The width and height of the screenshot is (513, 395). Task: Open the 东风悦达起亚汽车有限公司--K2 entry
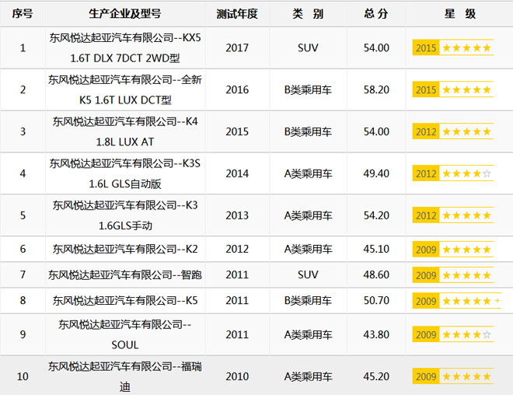pos(125,249)
